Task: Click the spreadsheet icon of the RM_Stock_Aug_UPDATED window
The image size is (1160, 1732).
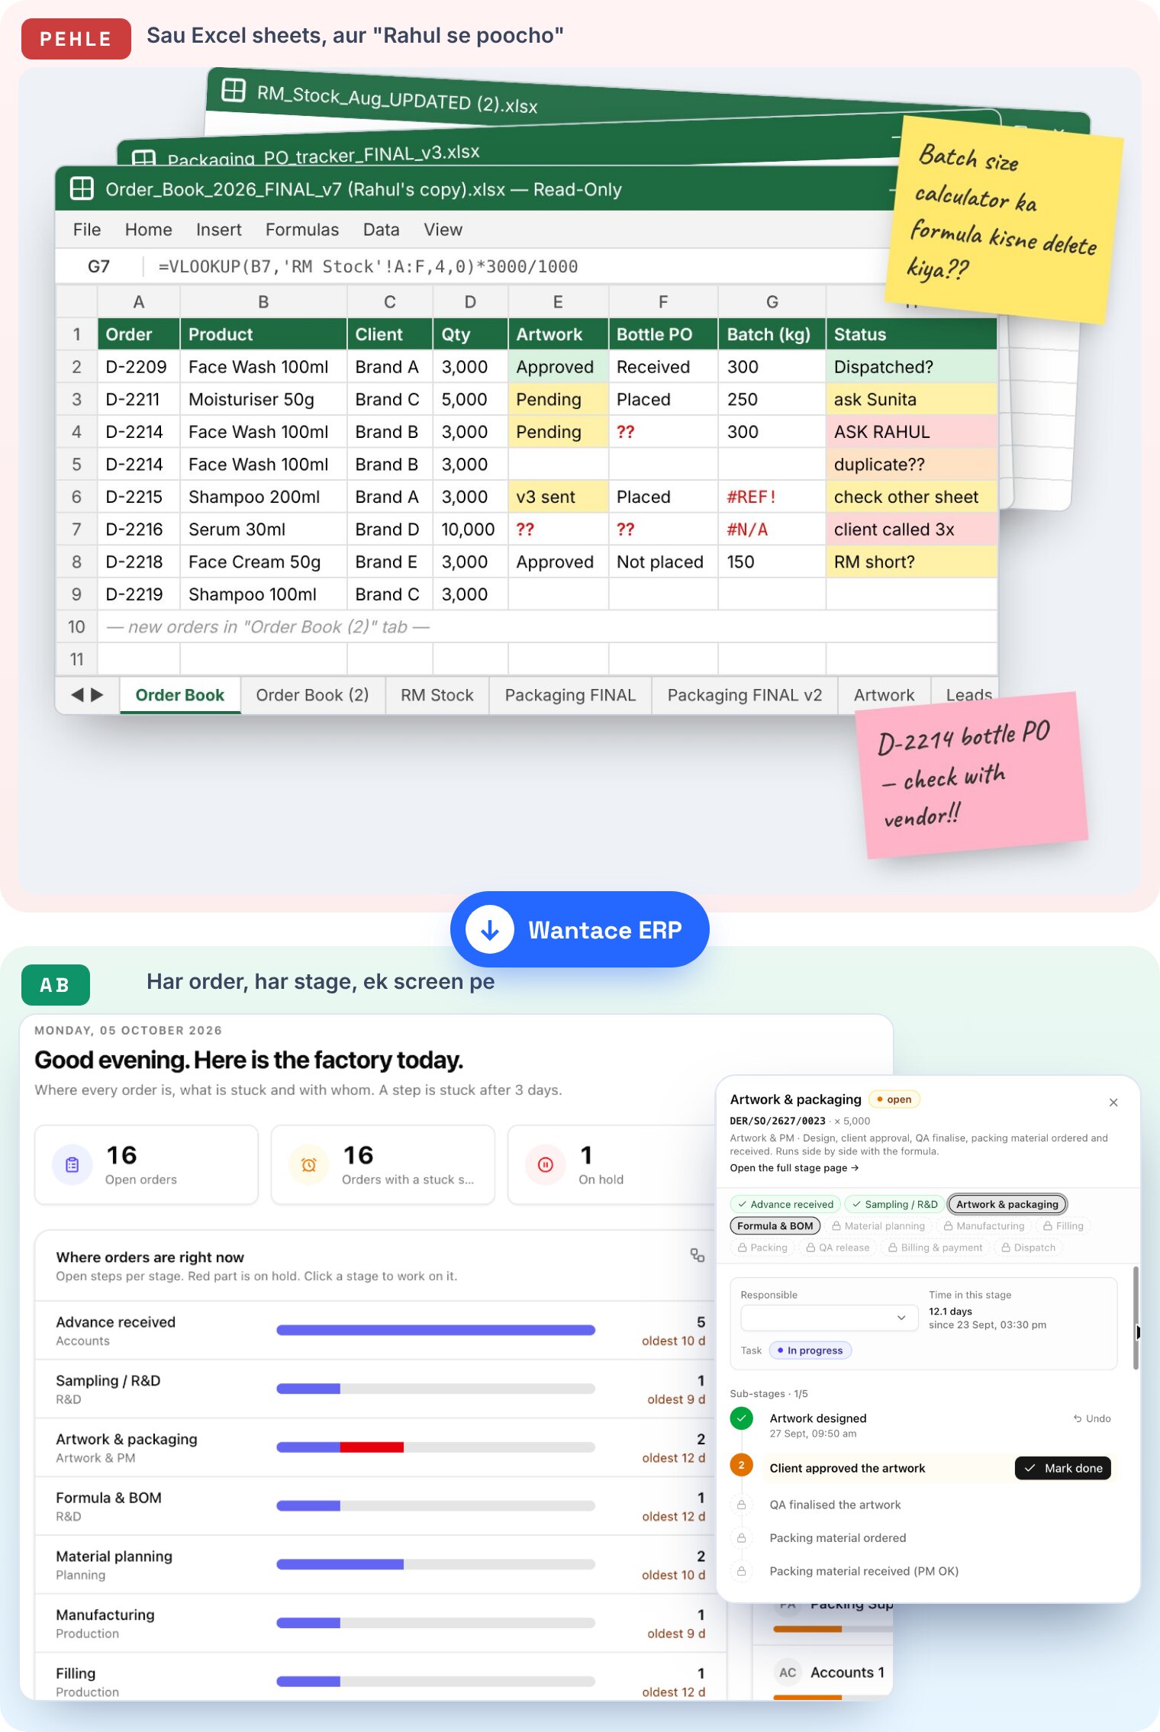Action: pyautogui.click(x=233, y=90)
